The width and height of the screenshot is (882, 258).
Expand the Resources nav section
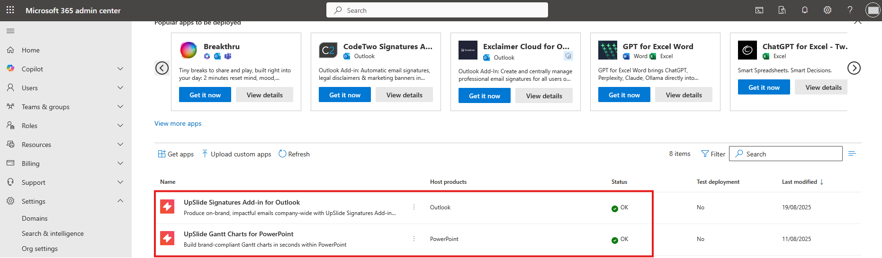click(120, 144)
